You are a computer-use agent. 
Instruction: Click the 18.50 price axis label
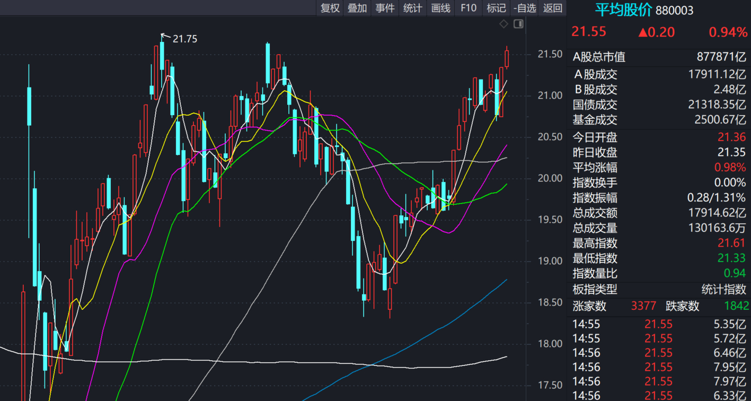pos(550,302)
